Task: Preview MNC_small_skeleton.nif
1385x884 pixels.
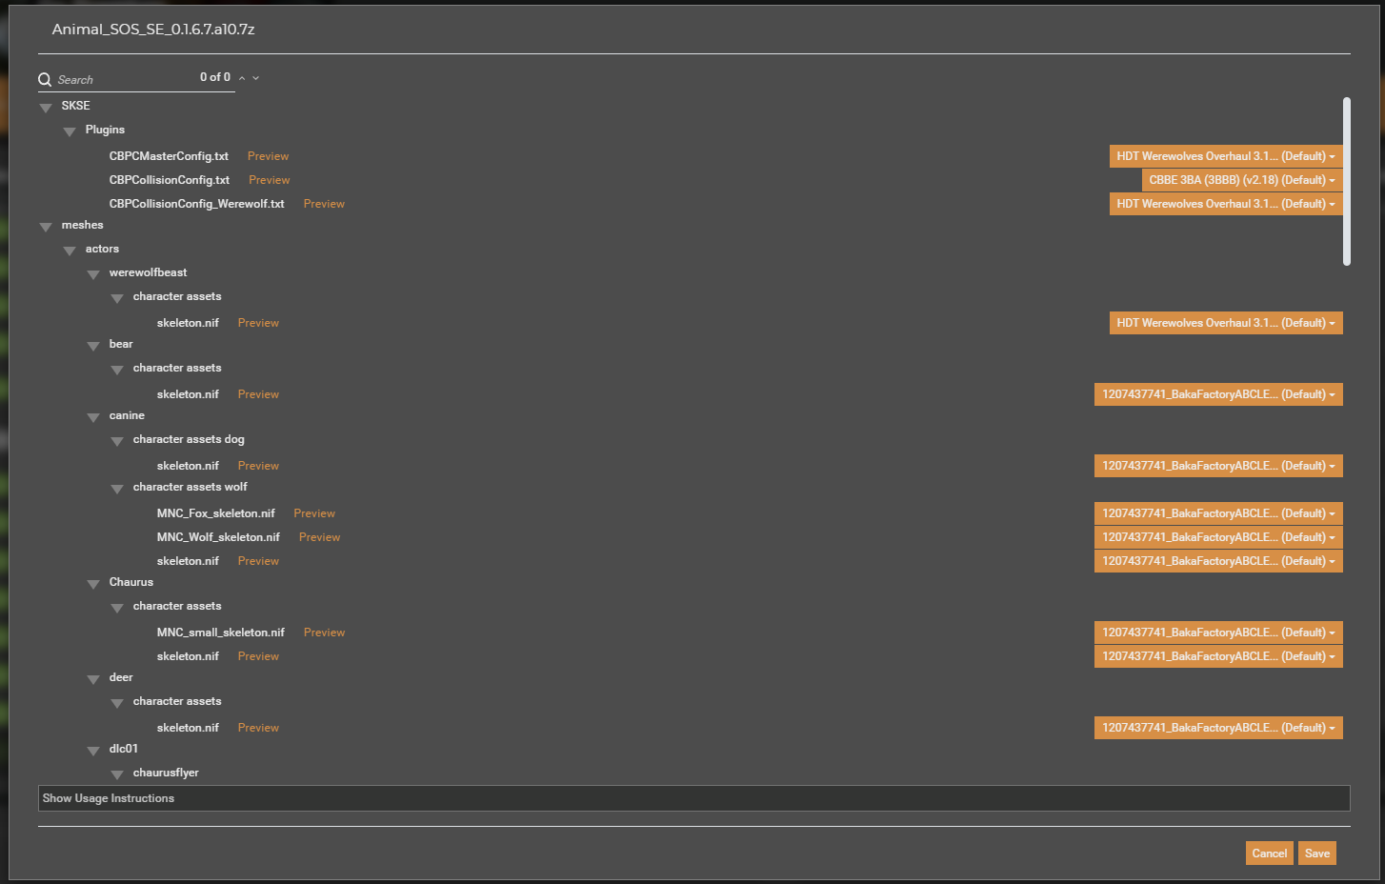Action: (324, 633)
